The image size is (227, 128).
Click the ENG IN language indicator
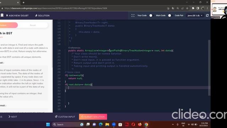coord(183,124)
